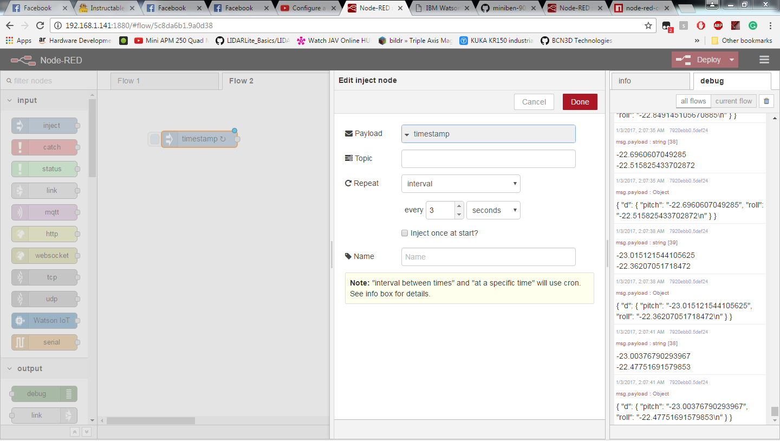This screenshot has height=441, width=780.
Task: Click the palette vertical scrollbar
Action: coord(92,138)
